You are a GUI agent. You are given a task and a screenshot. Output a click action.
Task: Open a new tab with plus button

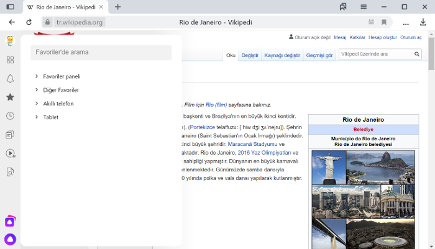117,7
